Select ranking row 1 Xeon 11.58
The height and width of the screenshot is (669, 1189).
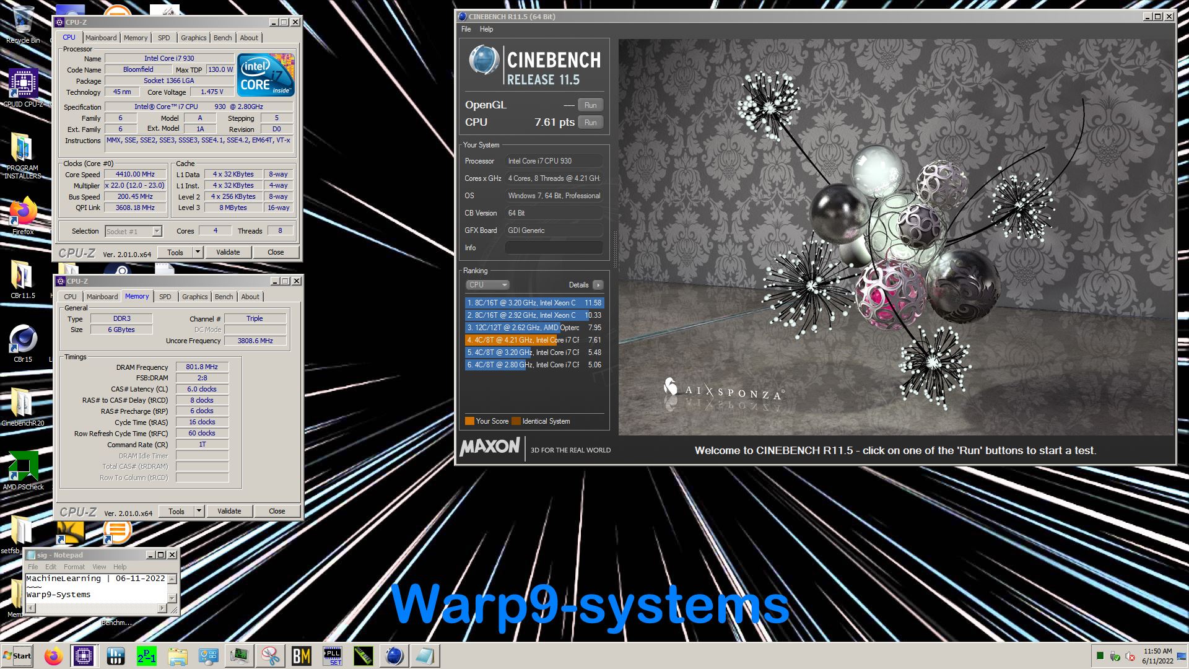[534, 303]
